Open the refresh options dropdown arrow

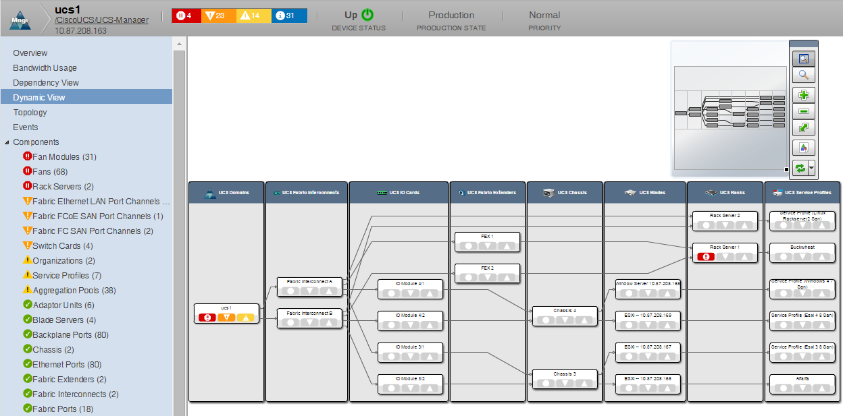812,168
